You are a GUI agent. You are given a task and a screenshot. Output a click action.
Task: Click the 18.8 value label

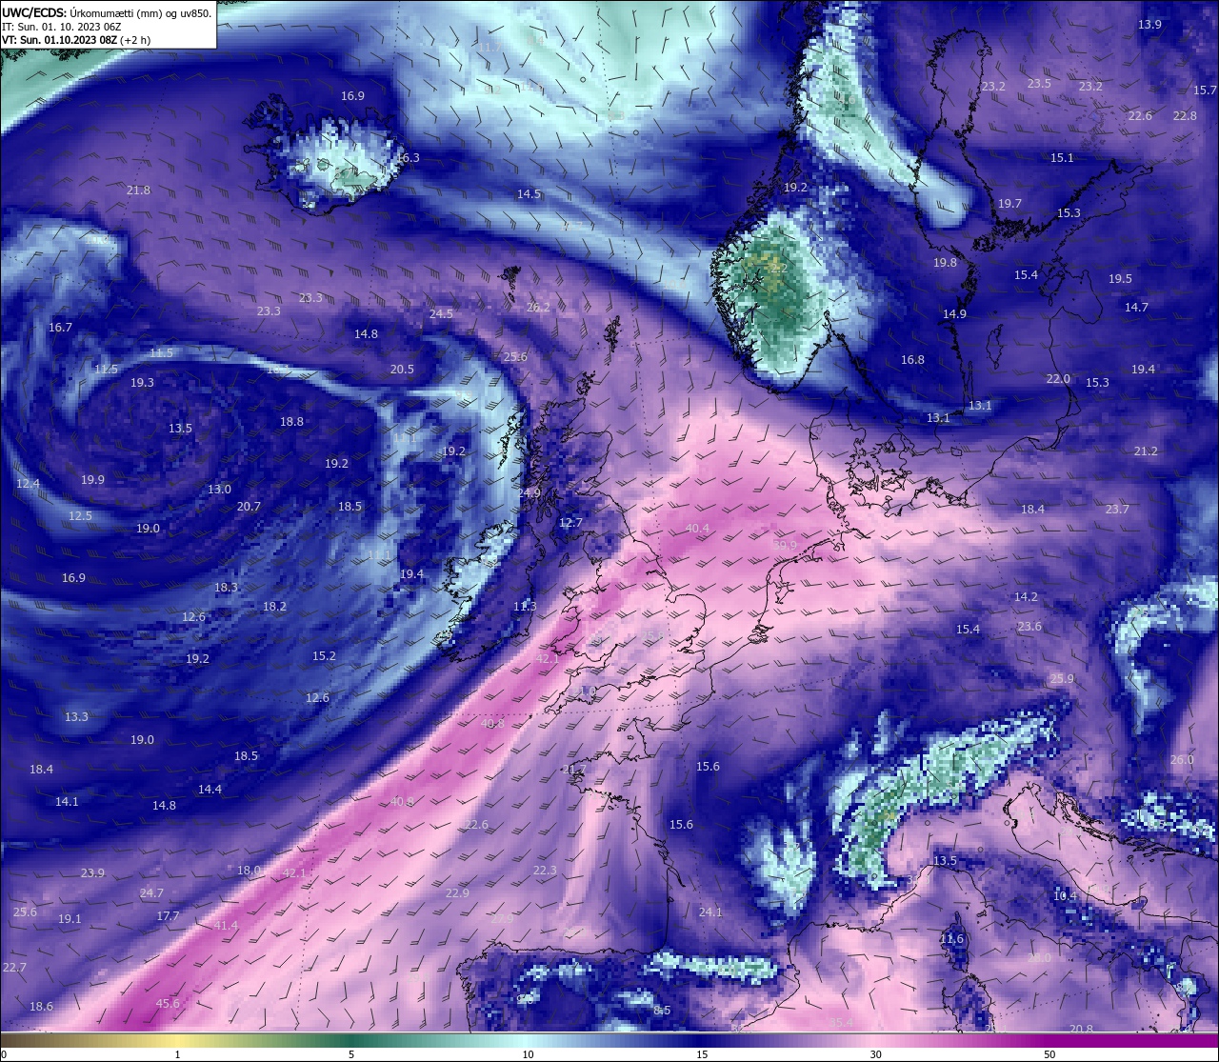291,422
